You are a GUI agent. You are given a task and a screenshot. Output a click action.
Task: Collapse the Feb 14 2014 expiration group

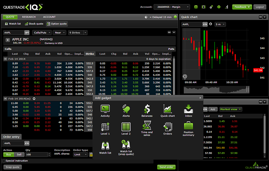(x=5, y=59)
